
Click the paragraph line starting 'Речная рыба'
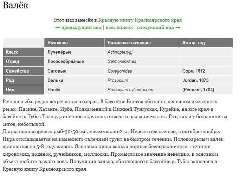(110, 102)
